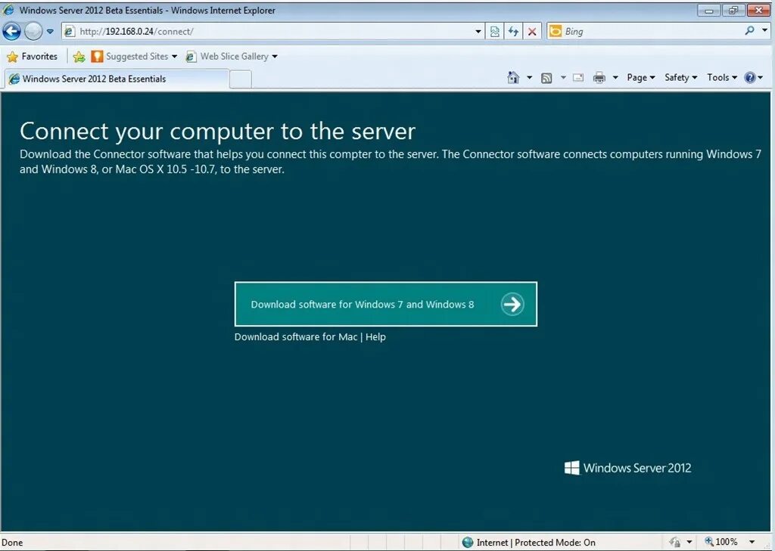Click the Internet Protected Mode status zone
775x551 pixels.
pyautogui.click(x=529, y=543)
